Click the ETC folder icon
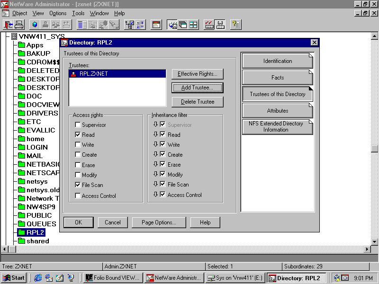379x284 pixels. click(x=21, y=122)
